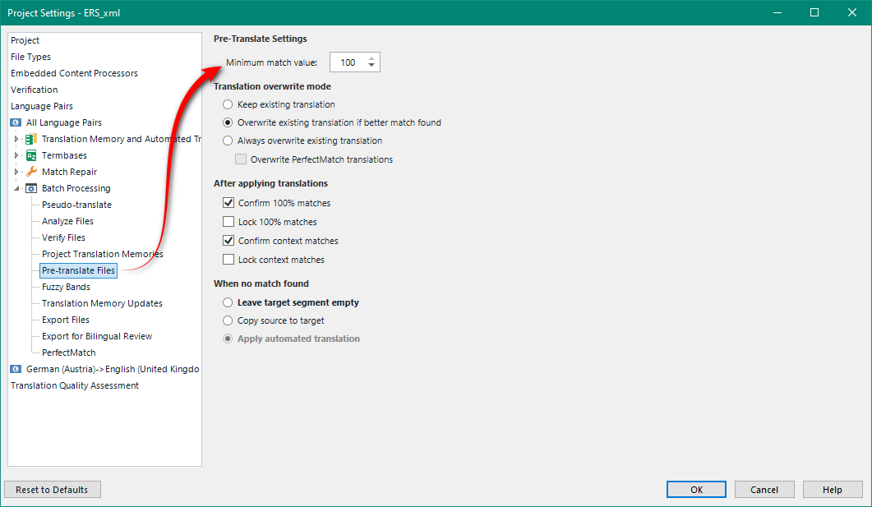872x507 pixels.
Task: Select Export Files settings
Action: click(66, 320)
